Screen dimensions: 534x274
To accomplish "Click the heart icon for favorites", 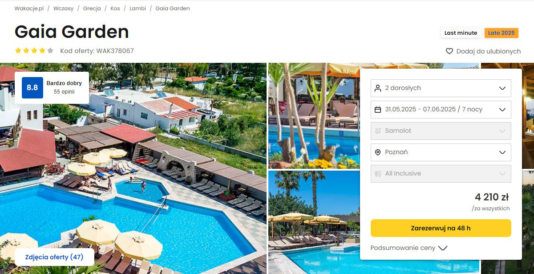I will pyautogui.click(x=449, y=51).
